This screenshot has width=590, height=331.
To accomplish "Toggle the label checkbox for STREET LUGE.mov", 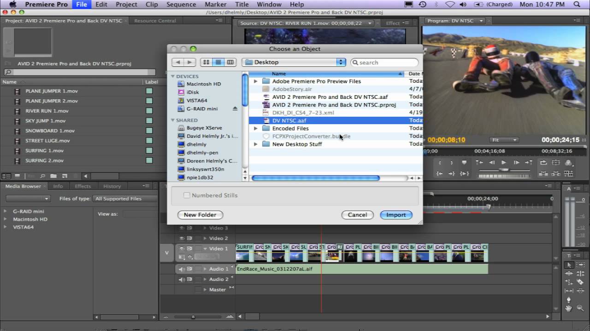I will [149, 141].
